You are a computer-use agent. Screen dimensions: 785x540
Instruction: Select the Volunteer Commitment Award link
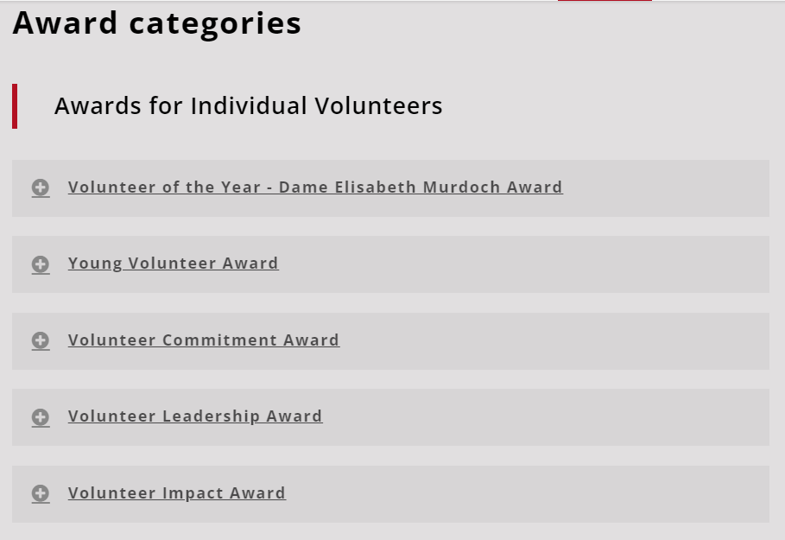tap(204, 340)
